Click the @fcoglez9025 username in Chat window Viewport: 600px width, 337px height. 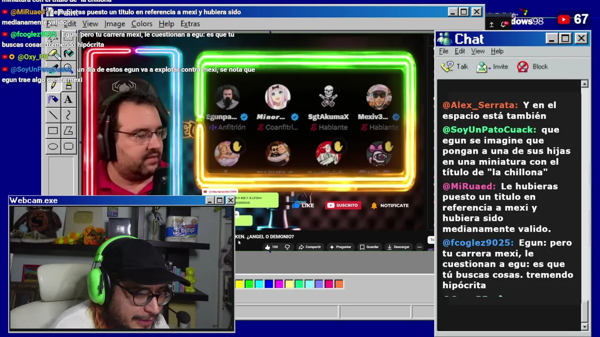pyautogui.click(x=478, y=243)
